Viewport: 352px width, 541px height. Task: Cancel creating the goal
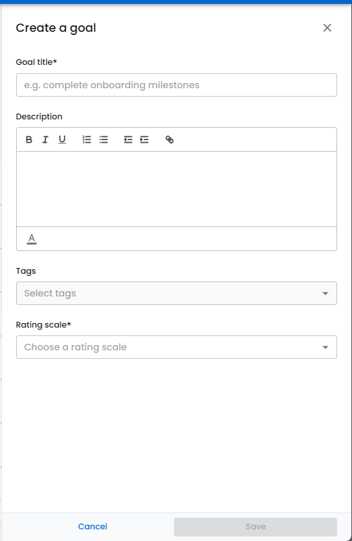pyautogui.click(x=93, y=527)
